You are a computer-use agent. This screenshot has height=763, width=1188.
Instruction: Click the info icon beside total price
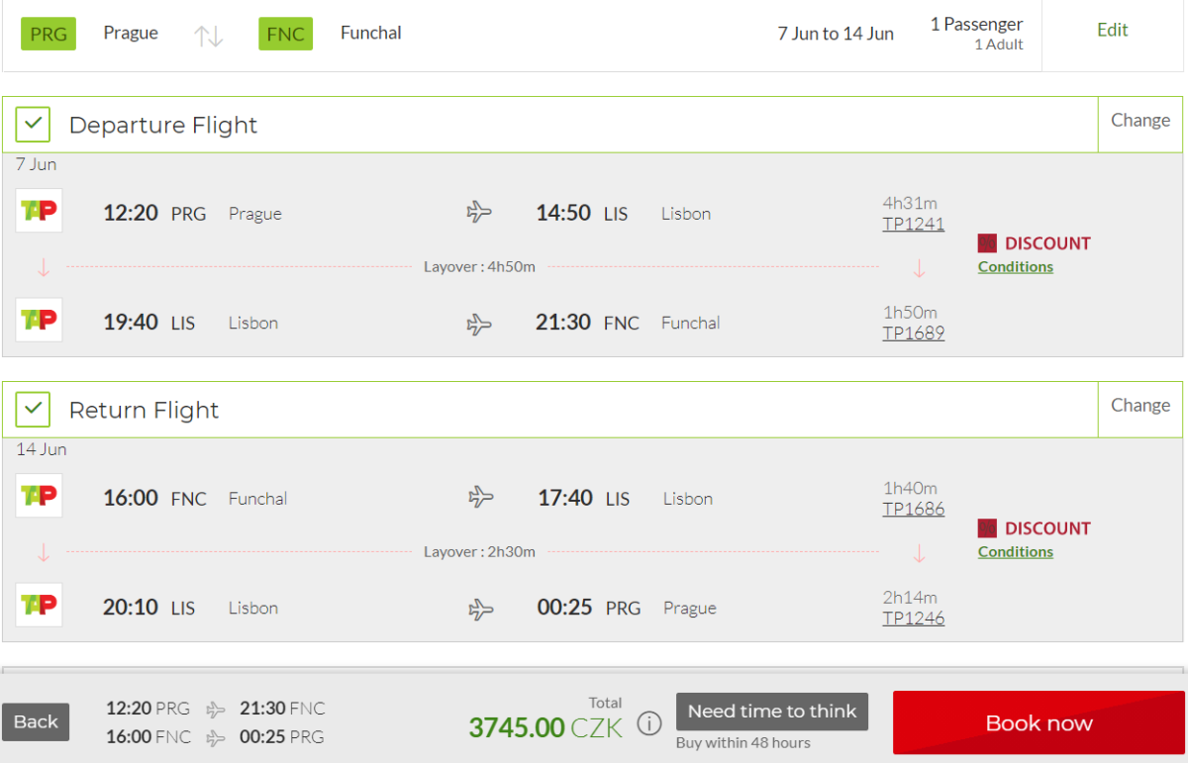click(648, 724)
